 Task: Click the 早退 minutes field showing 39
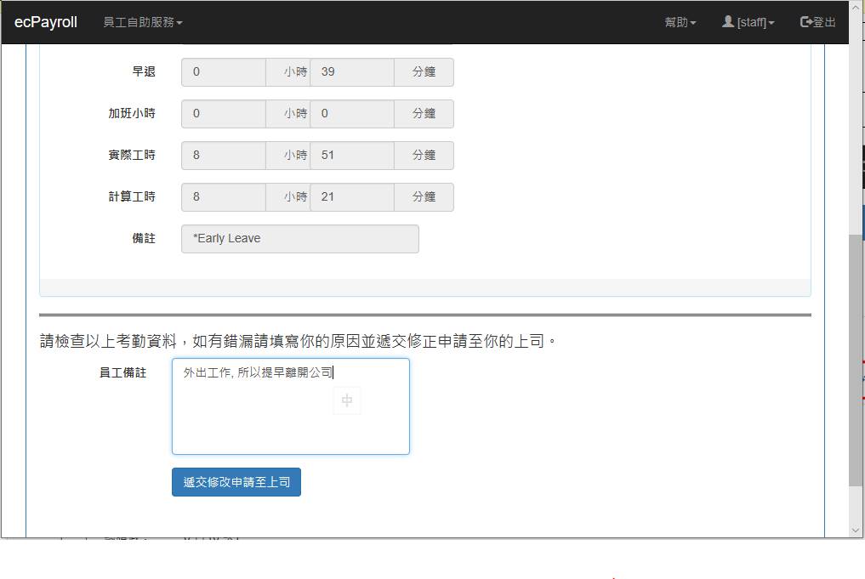[x=352, y=72]
